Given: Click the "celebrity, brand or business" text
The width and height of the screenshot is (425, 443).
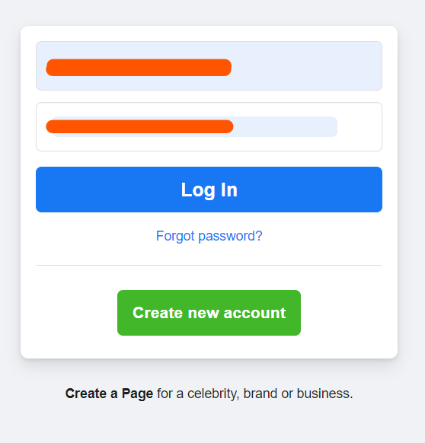Looking at the screenshot, I should tap(269, 394).
